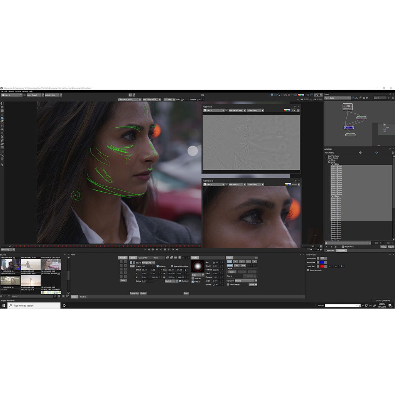Open the Session menu
Viewport: 395px width, 395px height.
tap(11, 91)
